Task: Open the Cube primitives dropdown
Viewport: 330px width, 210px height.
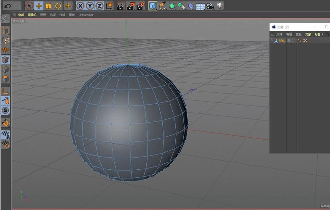Action: [x=153, y=6]
